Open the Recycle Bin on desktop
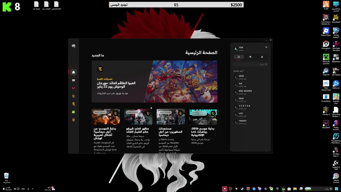341x192 pixels. (6, 178)
